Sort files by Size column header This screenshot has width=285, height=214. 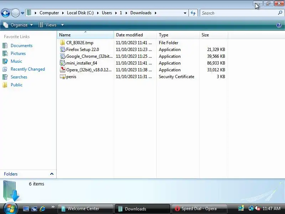(213, 35)
